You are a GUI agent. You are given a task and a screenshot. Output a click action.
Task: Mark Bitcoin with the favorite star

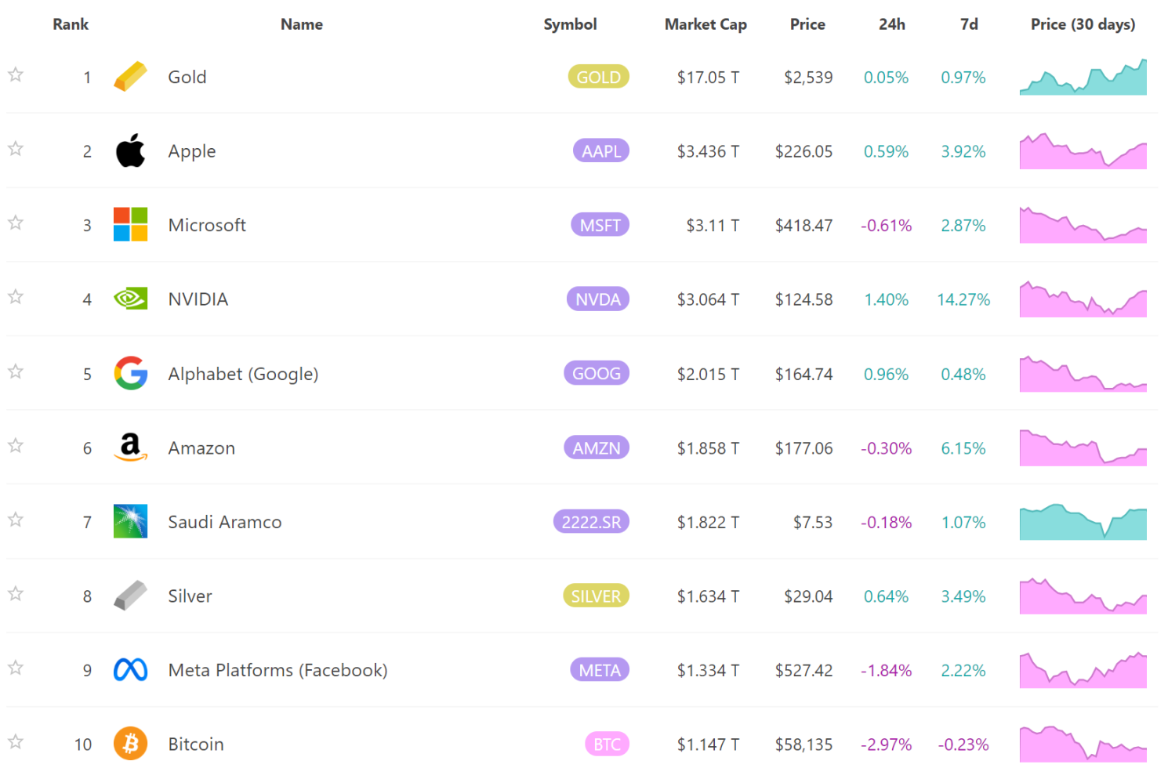(16, 741)
